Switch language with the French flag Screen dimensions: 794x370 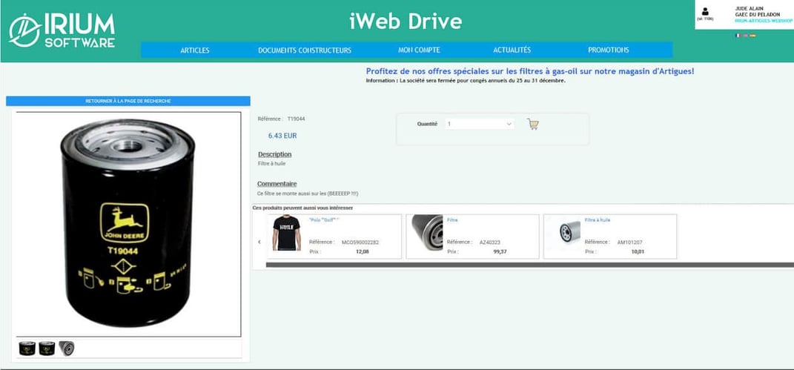coord(738,36)
